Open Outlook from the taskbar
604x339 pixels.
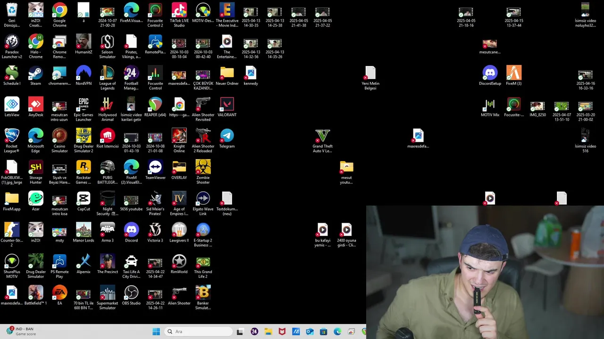click(x=310, y=331)
